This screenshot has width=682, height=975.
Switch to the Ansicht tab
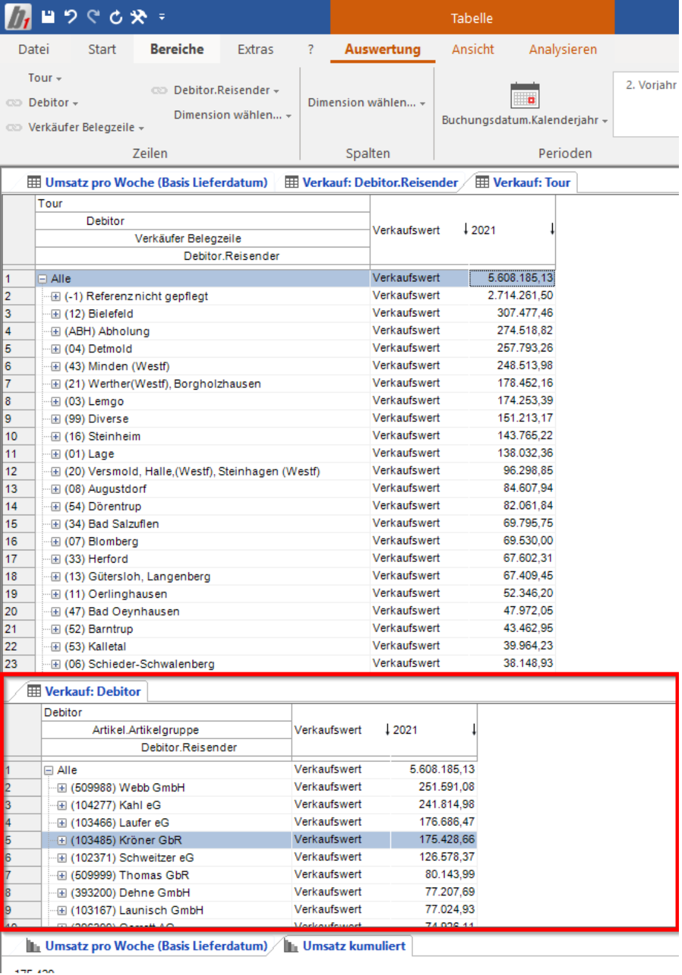(x=473, y=49)
